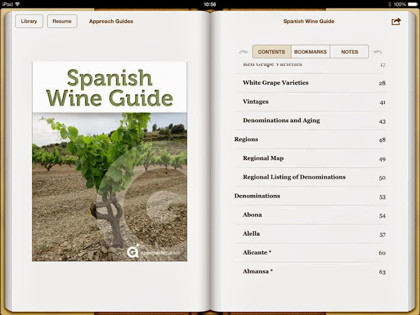420x315 pixels.
Task: Tap the Approach Guides author text
Action: point(111,21)
